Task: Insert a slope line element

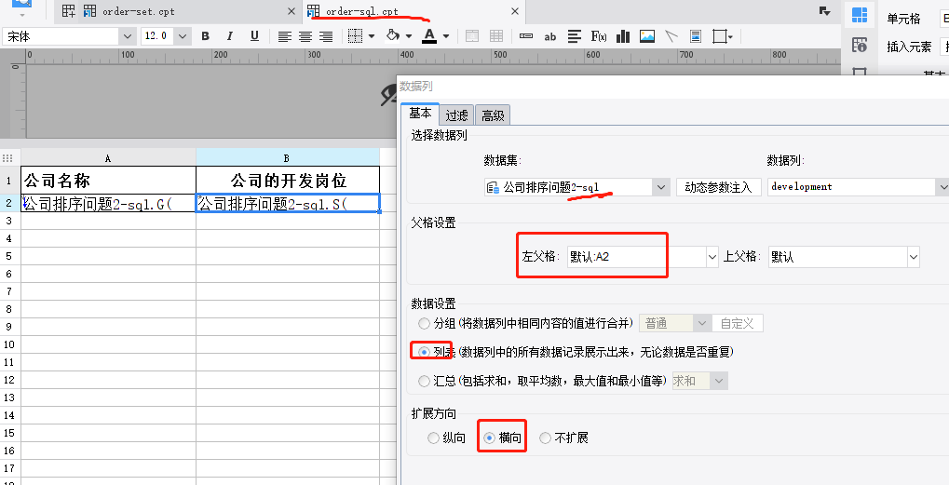Action: pos(671,36)
